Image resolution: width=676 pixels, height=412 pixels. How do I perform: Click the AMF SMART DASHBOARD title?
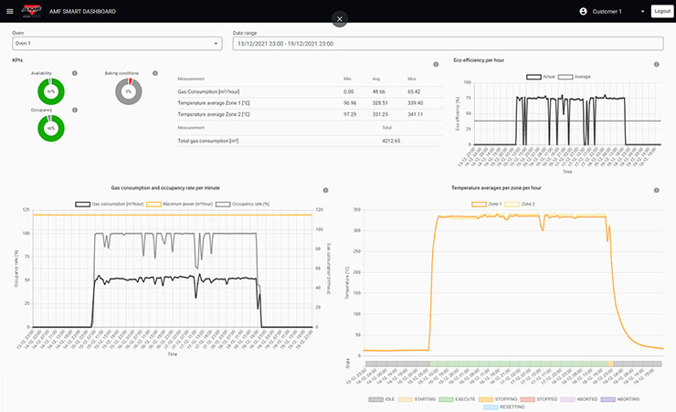tap(82, 12)
